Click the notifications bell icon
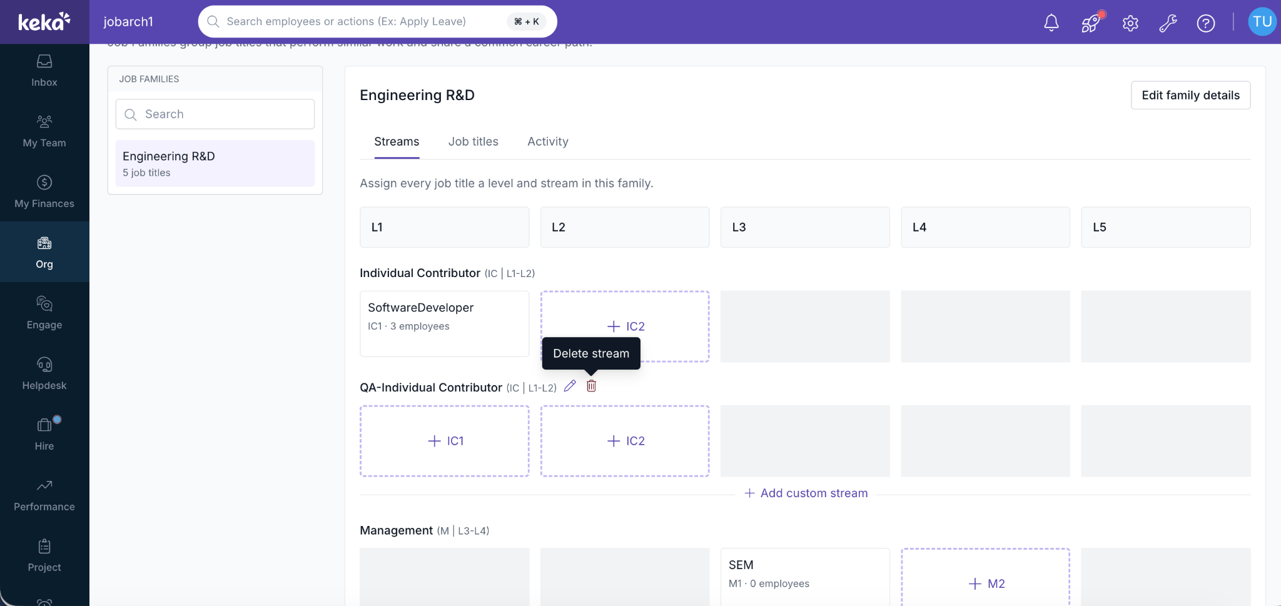1281x606 pixels. click(1051, 23)
